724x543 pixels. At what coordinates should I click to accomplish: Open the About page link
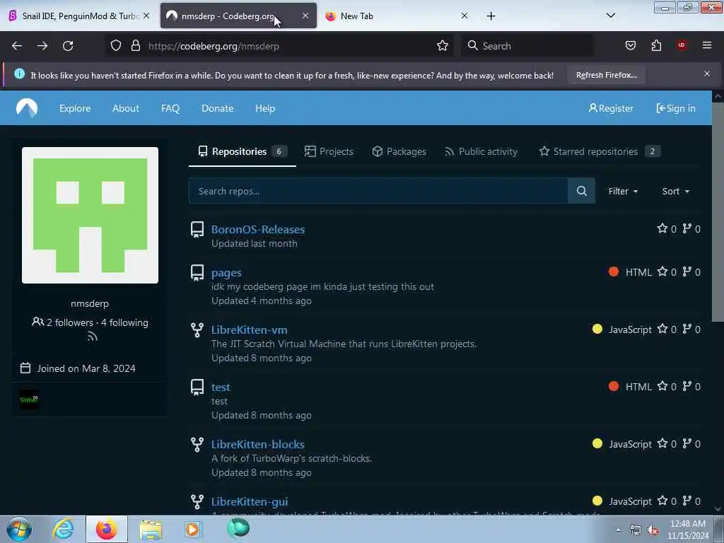(126, 108)
